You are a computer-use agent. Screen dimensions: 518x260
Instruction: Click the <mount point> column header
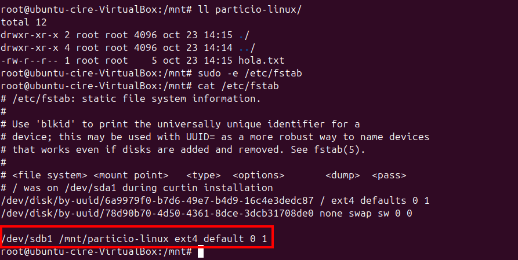(131, 175)
